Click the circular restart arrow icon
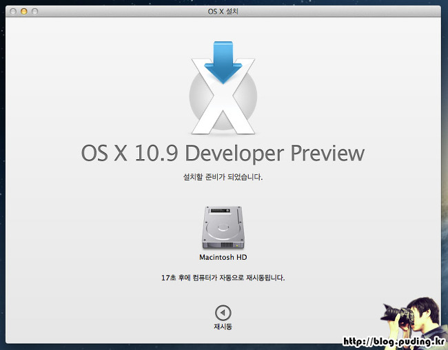Image resolution: width=448 pixels, height=350 pixels. 223,313
